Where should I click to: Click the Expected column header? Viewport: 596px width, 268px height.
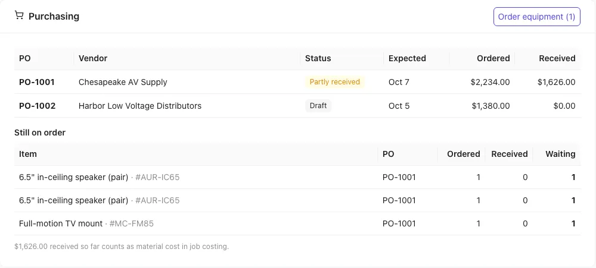[407, 58]
